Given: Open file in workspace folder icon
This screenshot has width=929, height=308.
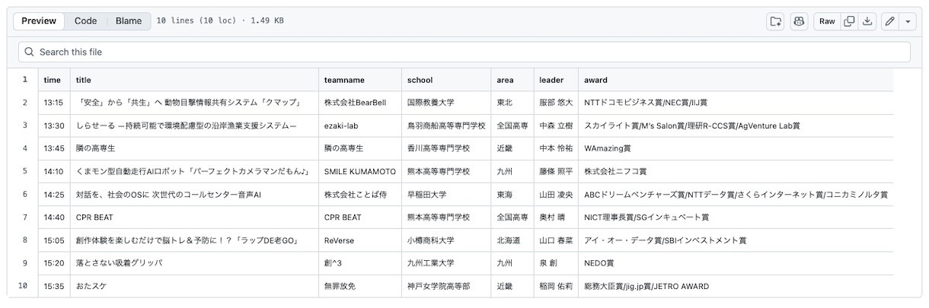Looking at the screenshot, I should tap(775, 21).
